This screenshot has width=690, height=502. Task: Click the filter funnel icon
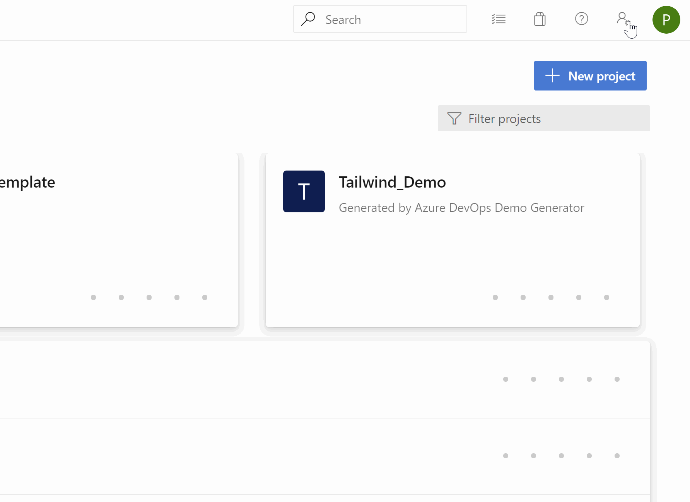click(x=454, y=118)
